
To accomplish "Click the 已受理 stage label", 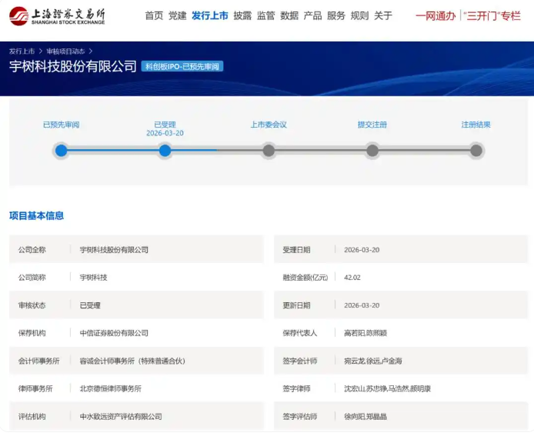I will pos(165,125).
